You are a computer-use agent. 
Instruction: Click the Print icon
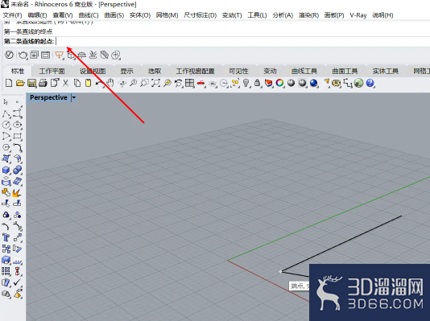(43, 83)
